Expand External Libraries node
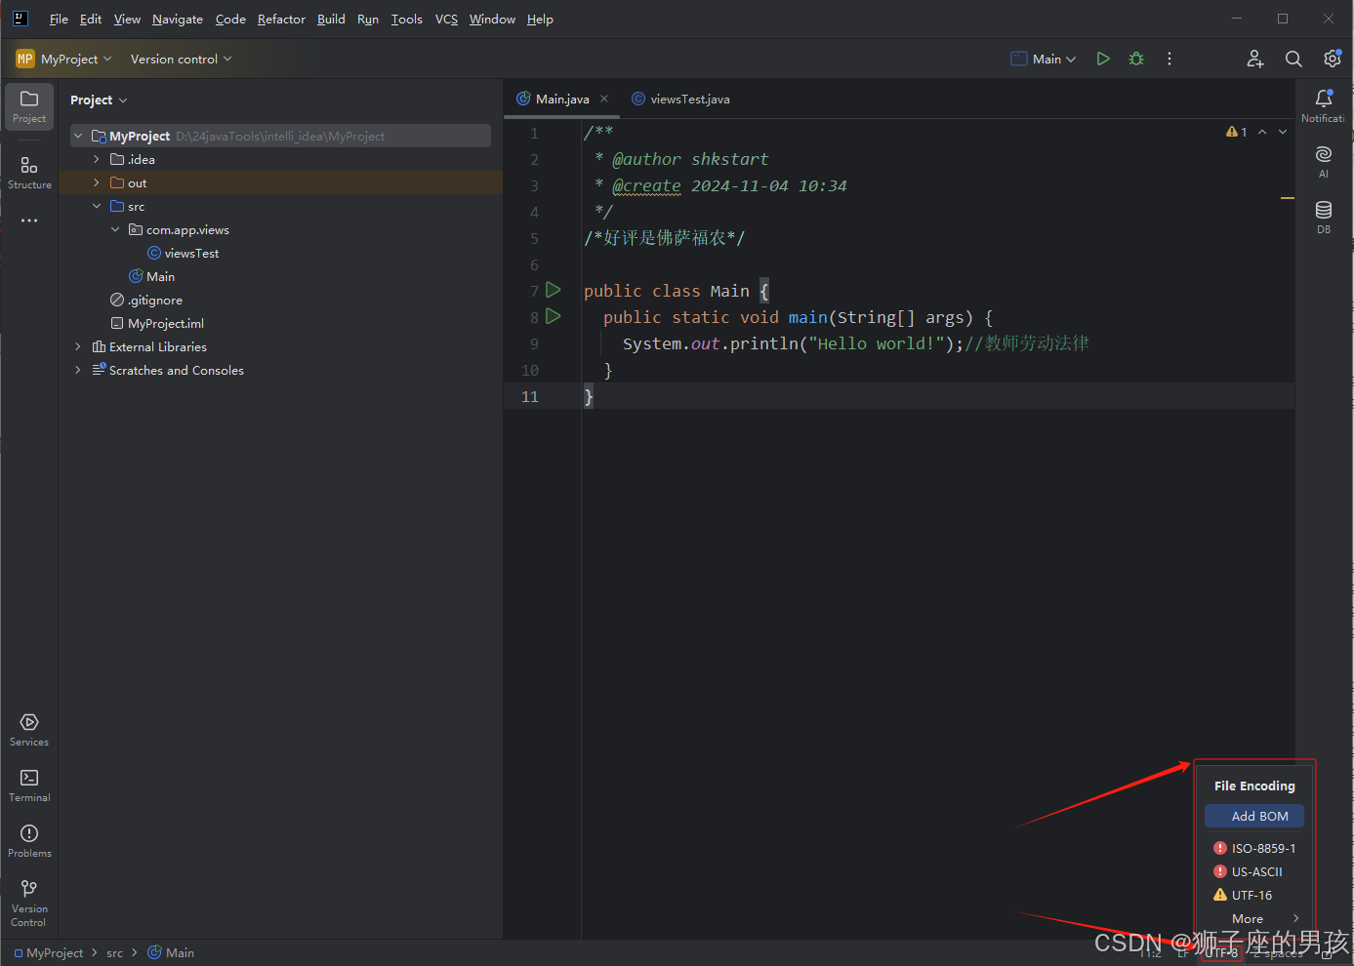 (78, 346)
